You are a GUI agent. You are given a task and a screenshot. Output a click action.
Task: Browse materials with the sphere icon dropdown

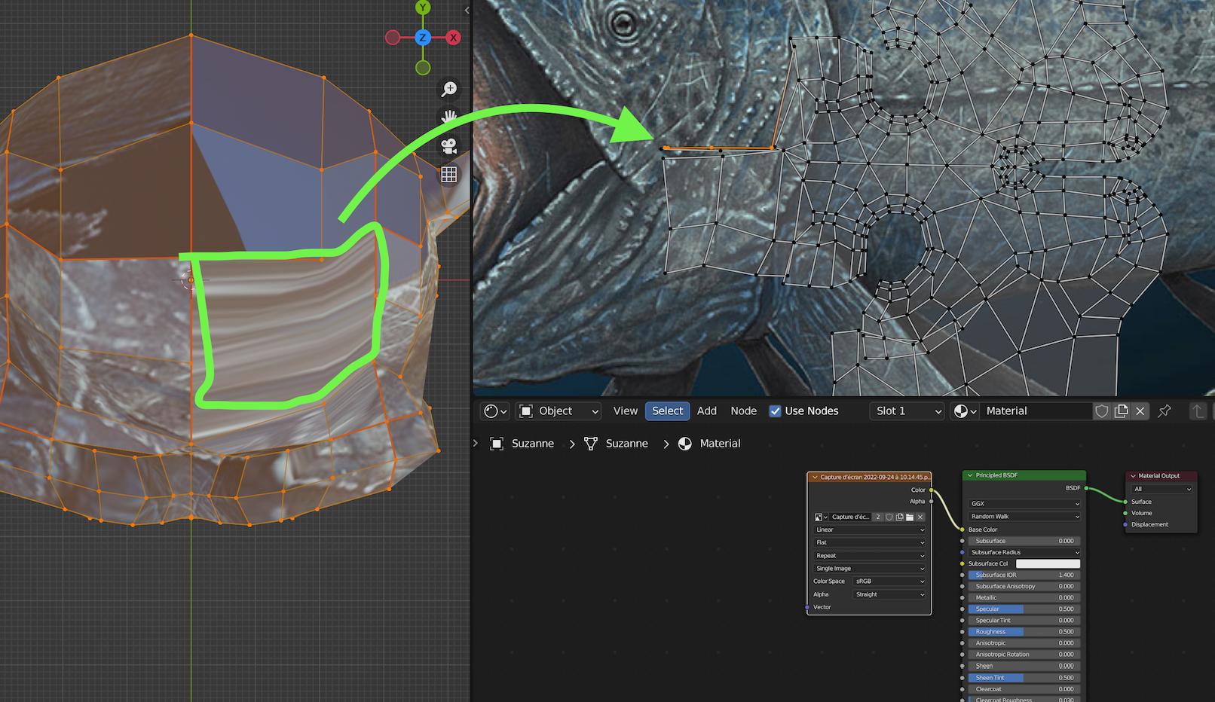(965, 411)
